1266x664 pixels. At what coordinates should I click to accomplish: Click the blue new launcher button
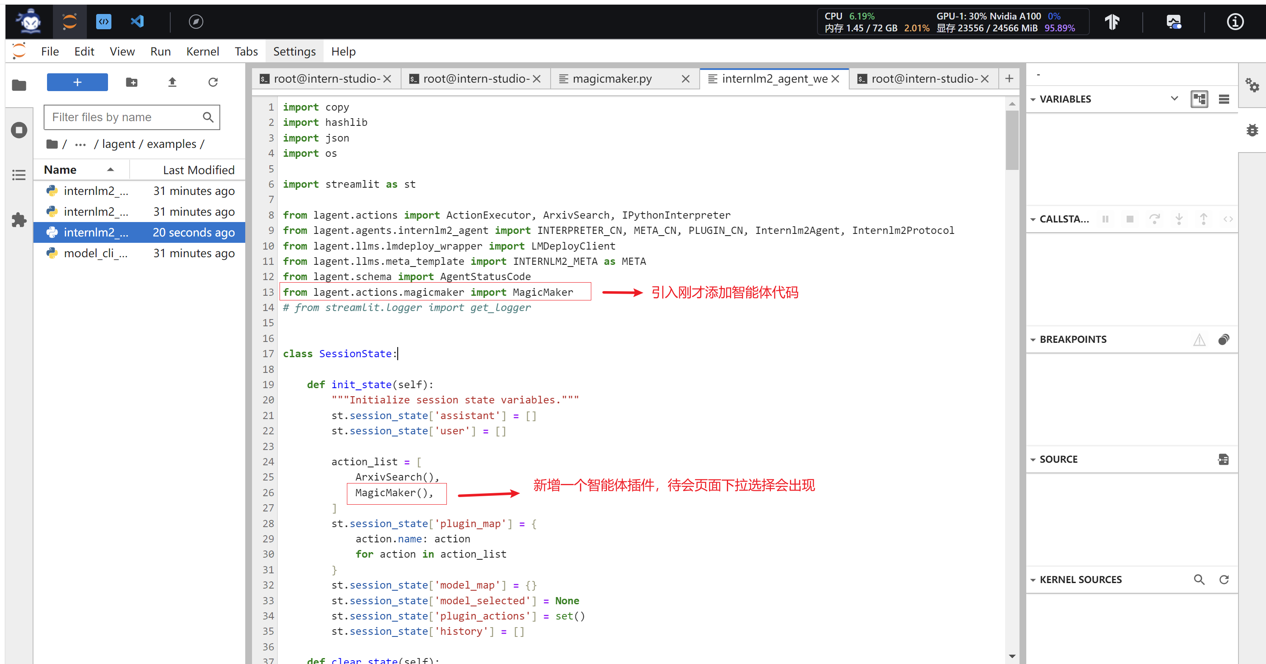coord(77,82)
